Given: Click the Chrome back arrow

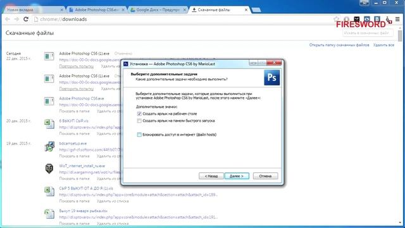Looking at the screenshot, I should (8, 19).
